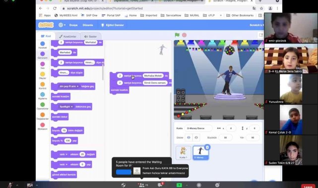The width and height of the screenshot is (318, 188).
Task: Open the costume dropdown in kılığına geç block
Action: click(x=69, y=86)
